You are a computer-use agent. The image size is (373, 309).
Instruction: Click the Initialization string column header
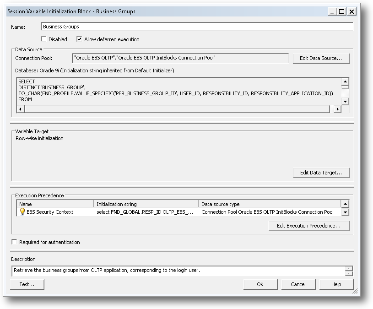click(146, 204)
